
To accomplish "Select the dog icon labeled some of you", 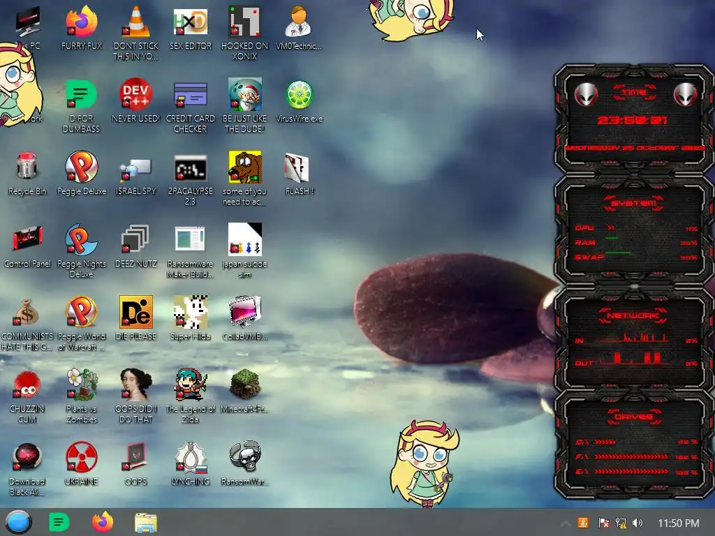I will (x=245, y=167).
